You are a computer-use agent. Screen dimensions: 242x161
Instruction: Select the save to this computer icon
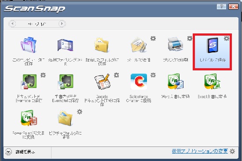tap(29, 45)
